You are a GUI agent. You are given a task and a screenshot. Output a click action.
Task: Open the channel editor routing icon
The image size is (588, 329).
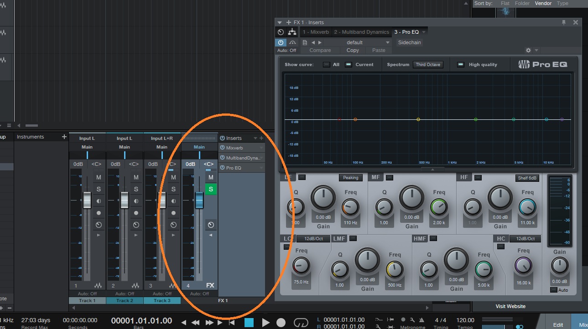pos(292,32)
